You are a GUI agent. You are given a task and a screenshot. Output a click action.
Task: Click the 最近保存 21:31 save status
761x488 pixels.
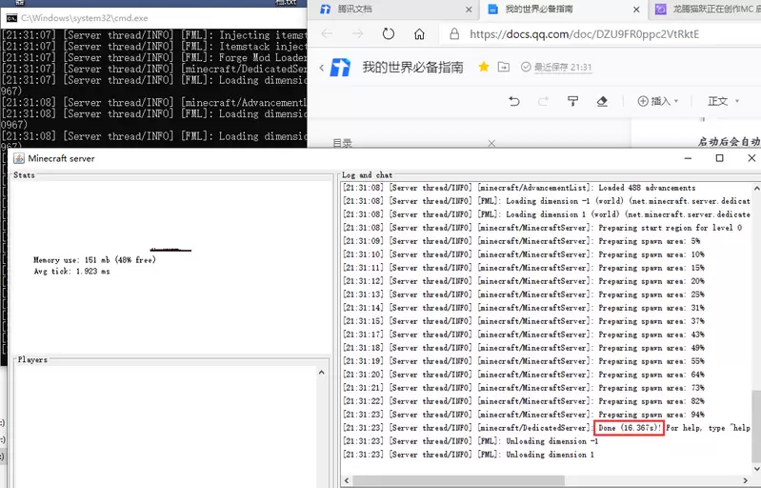point(556,67)
